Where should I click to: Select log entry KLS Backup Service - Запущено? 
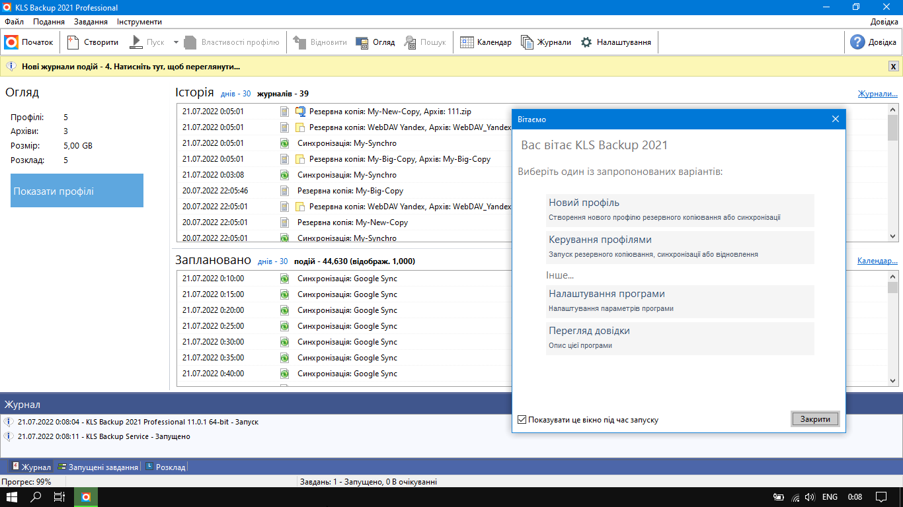tap(104, 436)
